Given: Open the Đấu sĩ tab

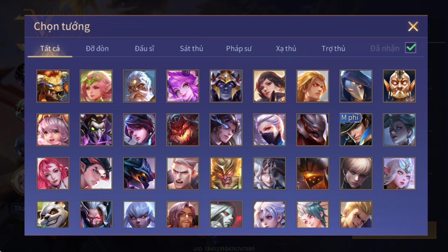Looking at the screenshot, I should coord(144,48).
